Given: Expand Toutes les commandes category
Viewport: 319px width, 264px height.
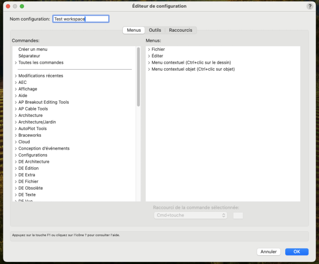Looking at the screenshot, I should (x=16, y=63).
